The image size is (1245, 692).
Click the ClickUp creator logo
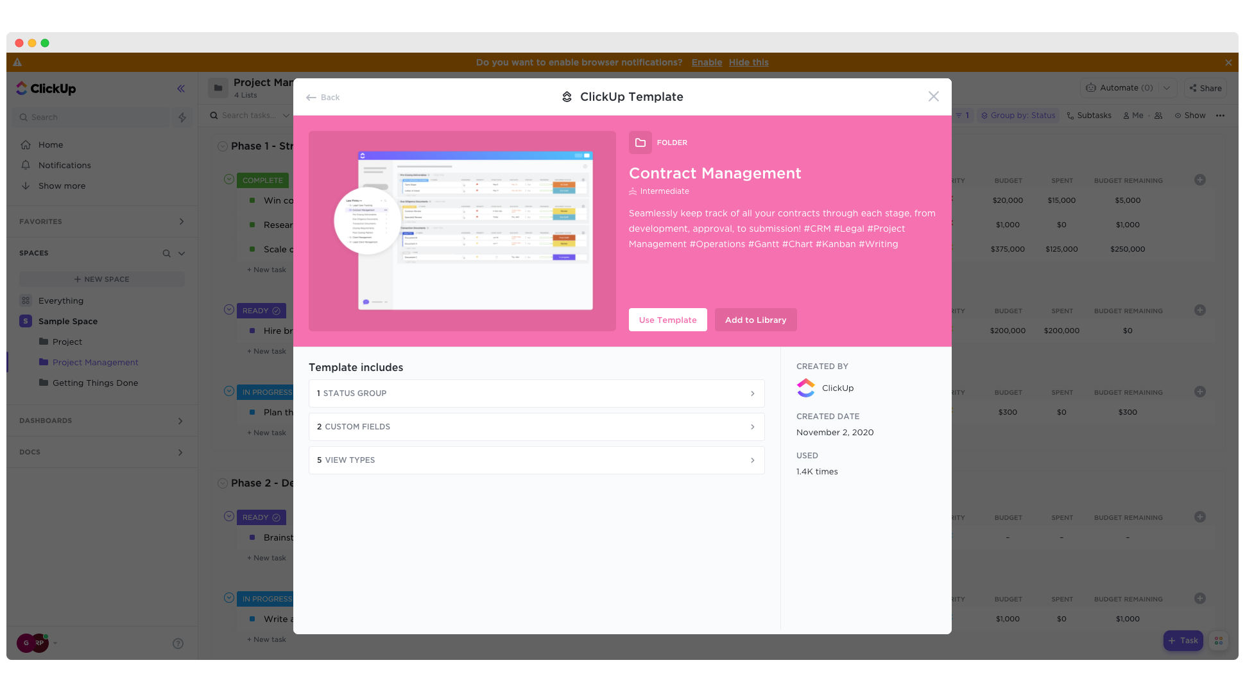[805, 388]
